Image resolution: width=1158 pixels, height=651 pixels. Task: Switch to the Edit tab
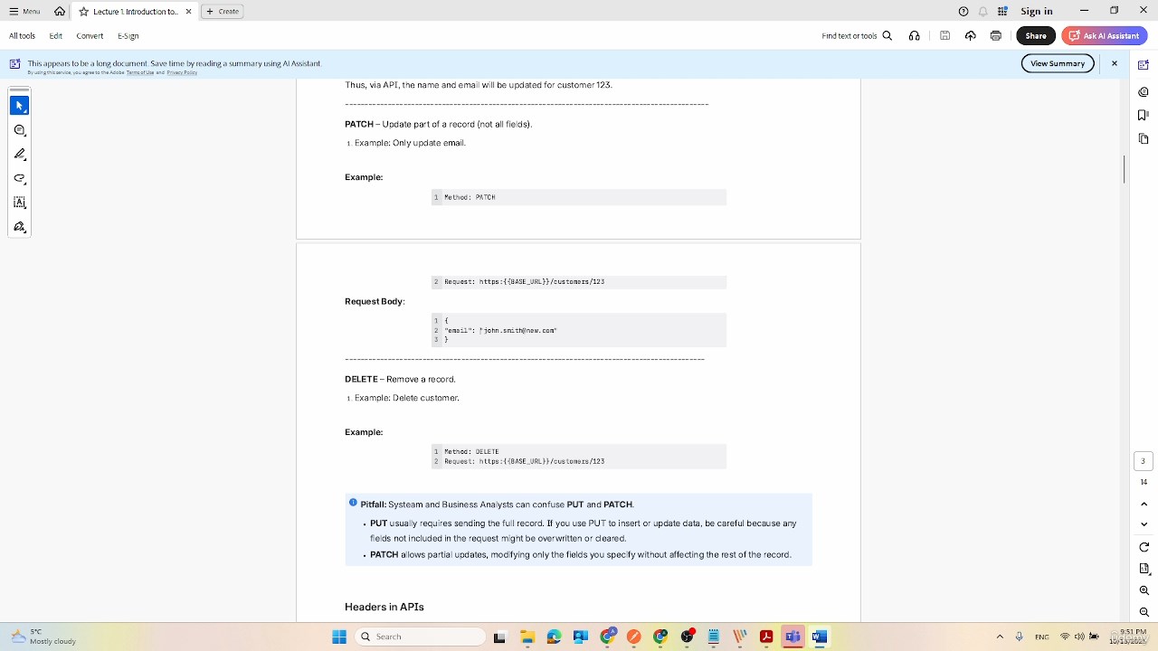tap(56, 36)
